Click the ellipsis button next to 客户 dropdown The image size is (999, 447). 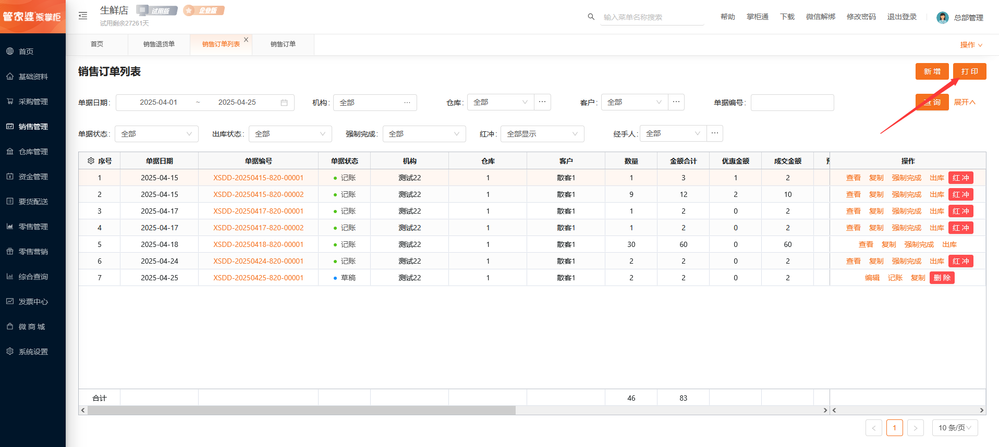(676, 102)
